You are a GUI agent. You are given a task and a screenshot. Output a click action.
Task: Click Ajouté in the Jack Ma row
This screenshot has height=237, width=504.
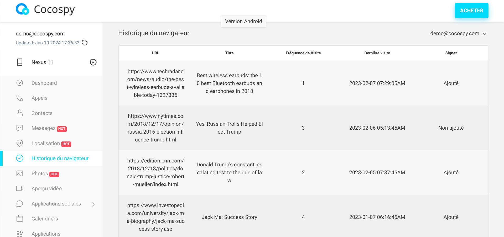[451, 217]
